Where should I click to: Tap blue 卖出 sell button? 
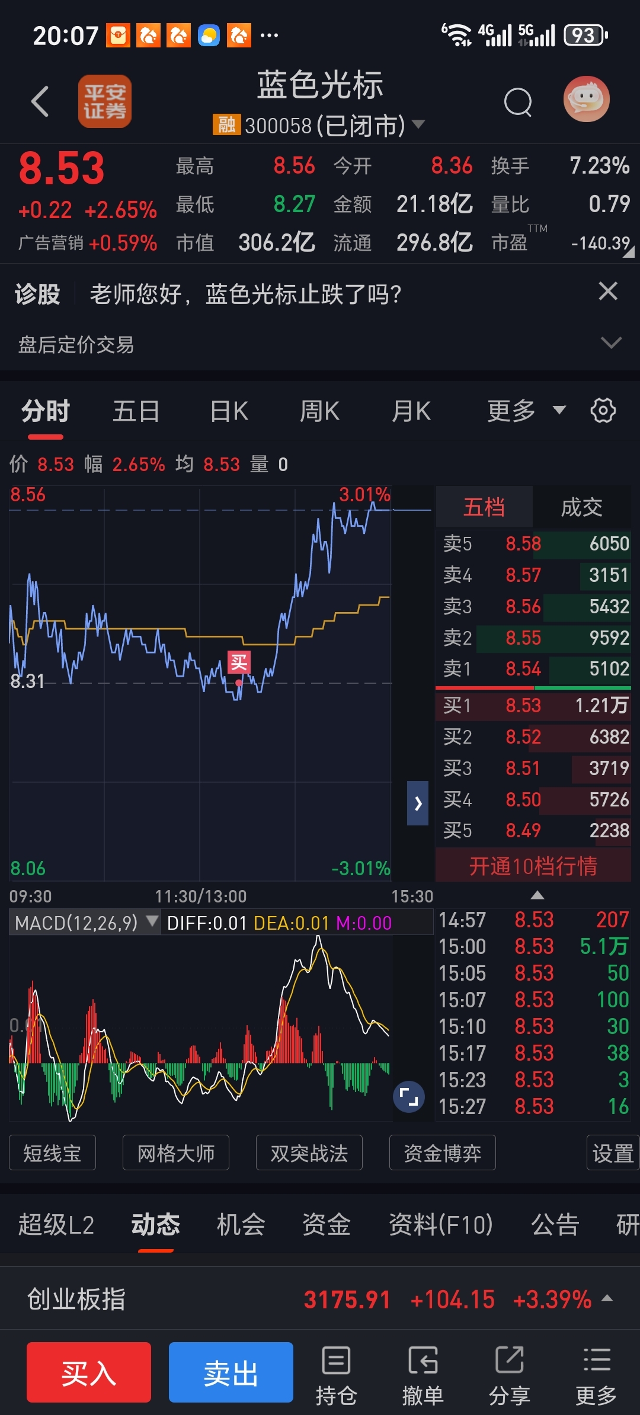coord(231,1372)
